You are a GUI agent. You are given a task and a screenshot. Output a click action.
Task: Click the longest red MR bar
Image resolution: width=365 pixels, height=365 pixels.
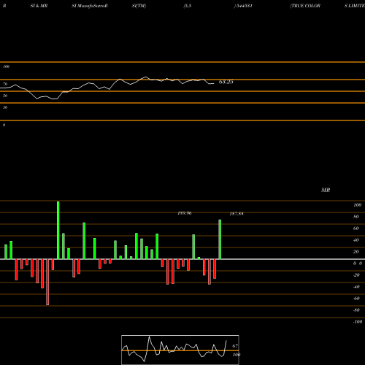[x=47, y=282]
